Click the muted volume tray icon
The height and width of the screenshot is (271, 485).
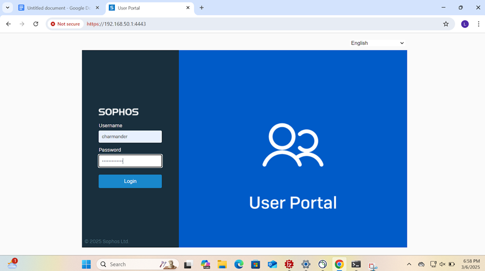(x=442, y=264)
